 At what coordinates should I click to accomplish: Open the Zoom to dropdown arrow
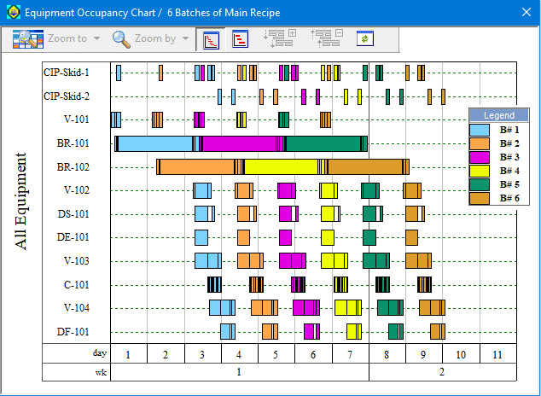(x=97, y=38)
